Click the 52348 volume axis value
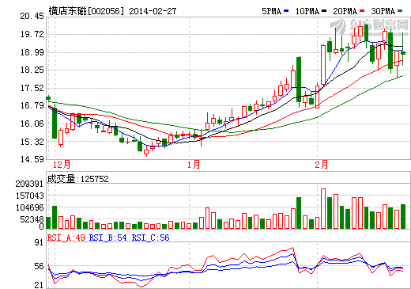 click(x=32, y=219)
